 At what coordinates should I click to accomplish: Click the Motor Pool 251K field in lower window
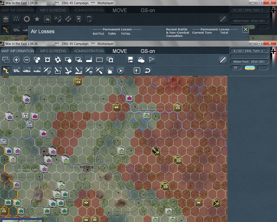coord(249,62)
